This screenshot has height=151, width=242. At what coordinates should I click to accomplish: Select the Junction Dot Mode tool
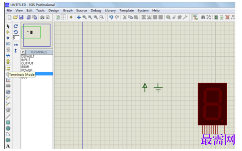8,38
